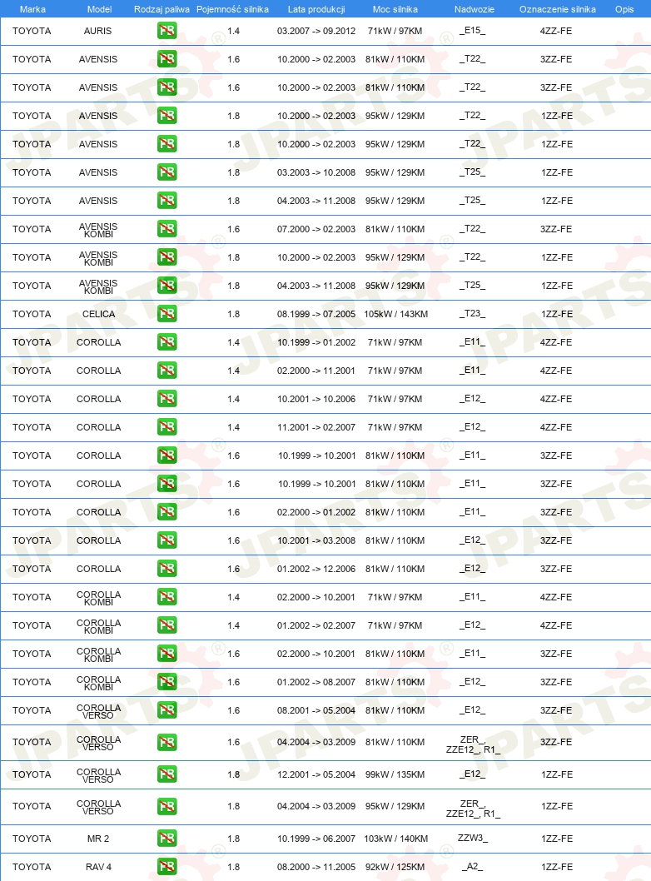Select the "RAV 4" model cell
Image resolution: width=651 pixels, height=881 pixels.
pyautogui.click(x=98, y=867)
